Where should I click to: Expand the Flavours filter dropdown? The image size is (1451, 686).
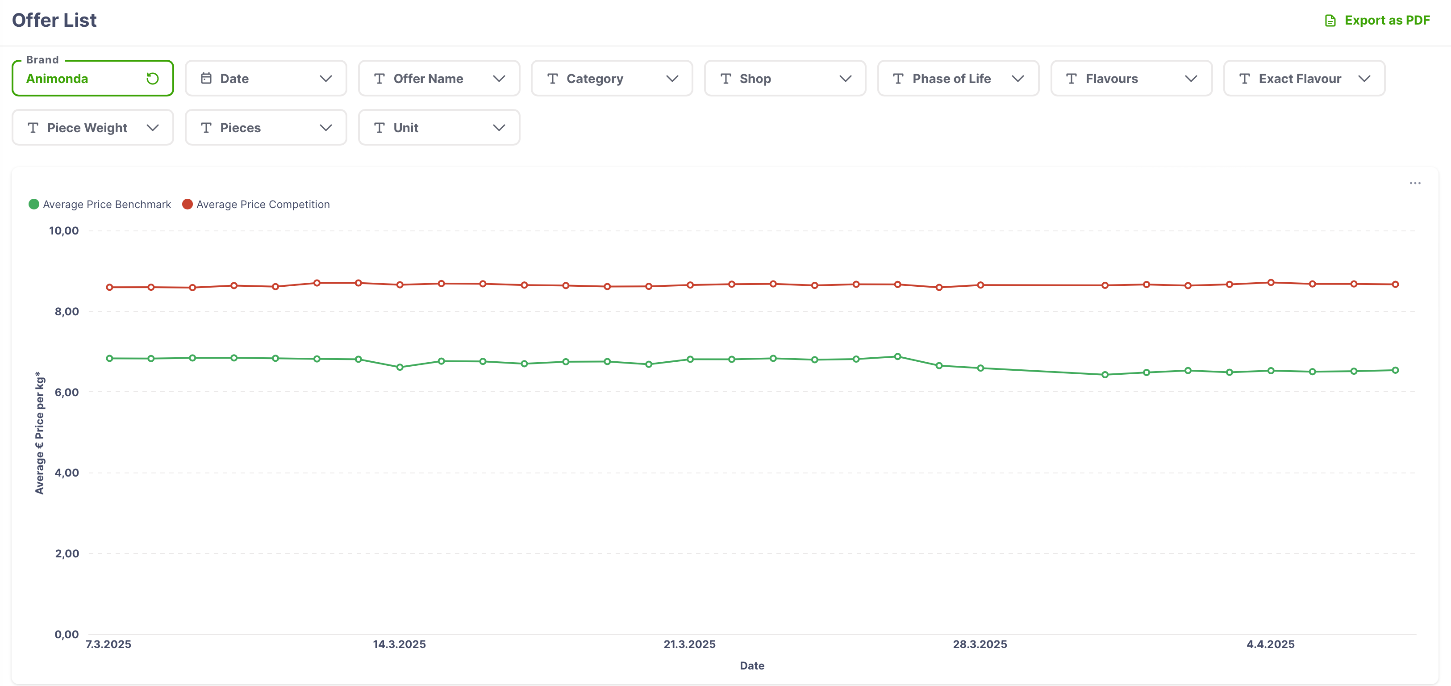(1190, 78)
